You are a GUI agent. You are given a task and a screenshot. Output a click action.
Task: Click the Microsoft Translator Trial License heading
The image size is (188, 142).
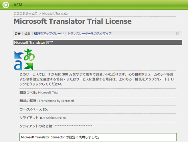pyautogui.click(x=73, y=21)
